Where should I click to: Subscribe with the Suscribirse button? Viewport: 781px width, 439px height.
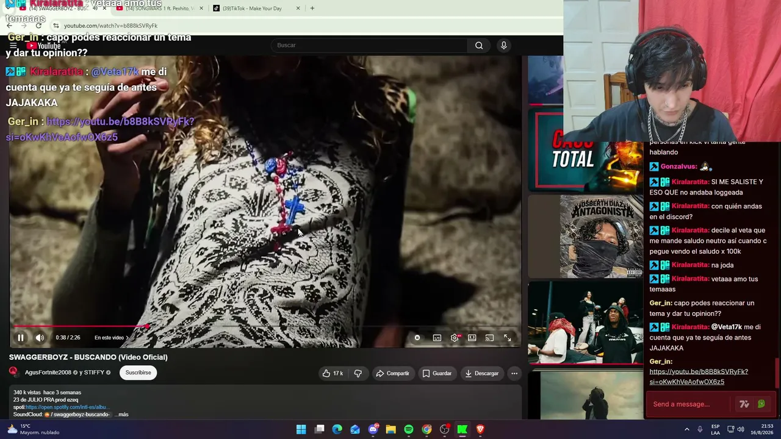tap(138, 373)
